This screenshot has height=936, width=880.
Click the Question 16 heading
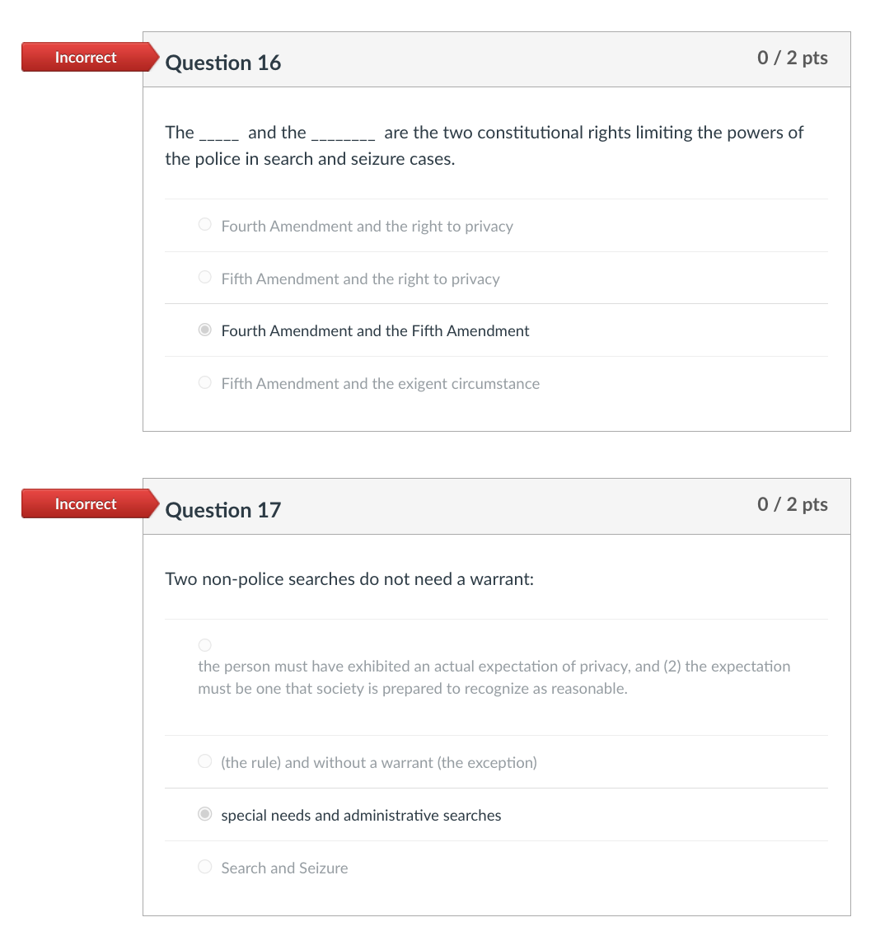pos(222,63)
